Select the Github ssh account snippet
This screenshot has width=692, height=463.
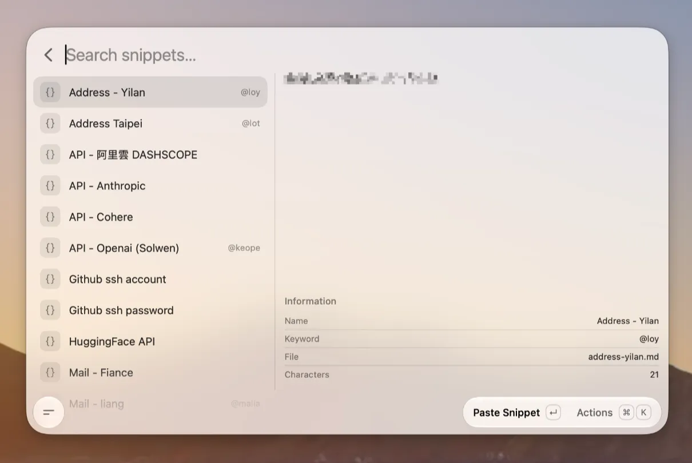tap(150, 279)
